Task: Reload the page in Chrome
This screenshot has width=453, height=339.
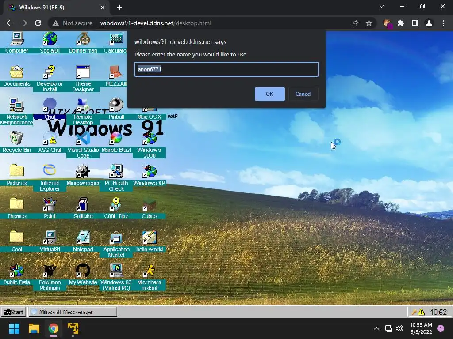Action: (x=38, y=23)
